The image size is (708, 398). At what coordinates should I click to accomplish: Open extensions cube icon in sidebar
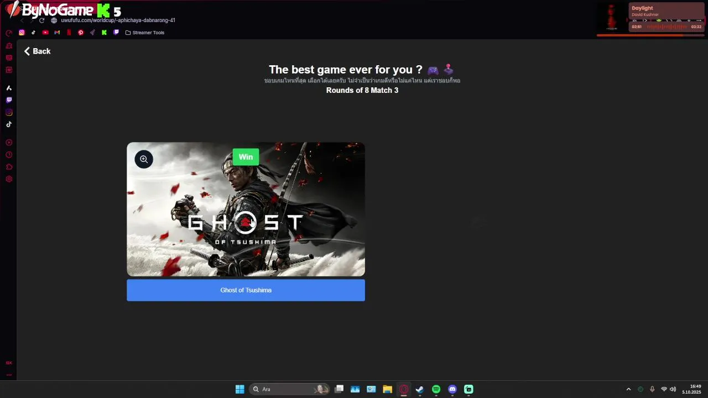(9, 167)
